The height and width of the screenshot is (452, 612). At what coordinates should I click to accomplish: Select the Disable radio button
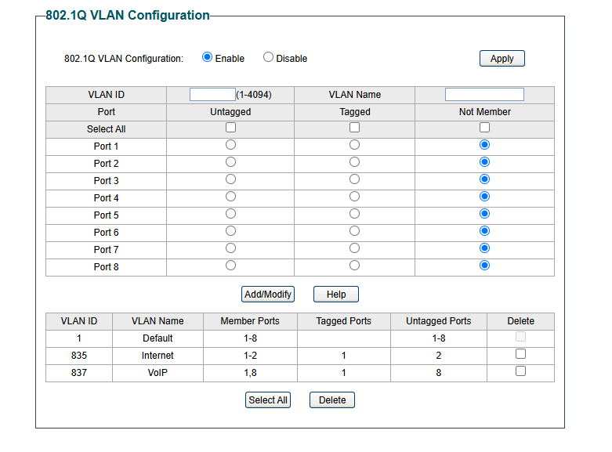[268, 57]
